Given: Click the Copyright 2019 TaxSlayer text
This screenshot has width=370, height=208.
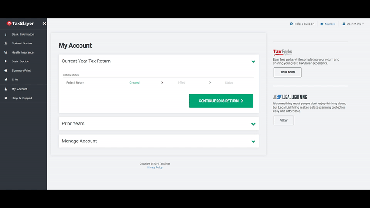Looking at the screenshot, I should coord(155,164).
